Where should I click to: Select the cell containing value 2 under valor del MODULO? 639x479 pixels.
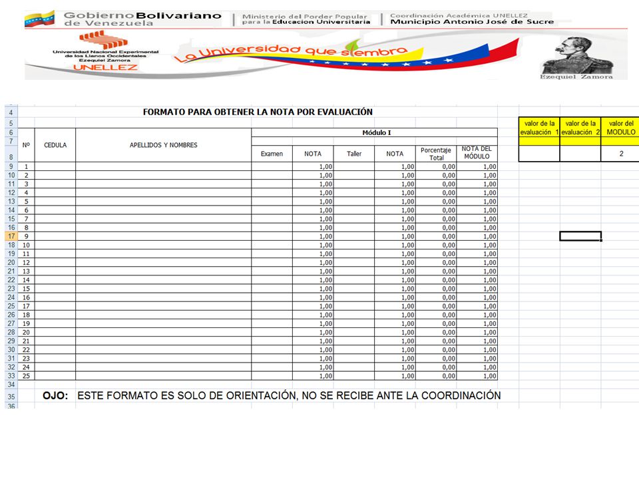pos(620,154)
